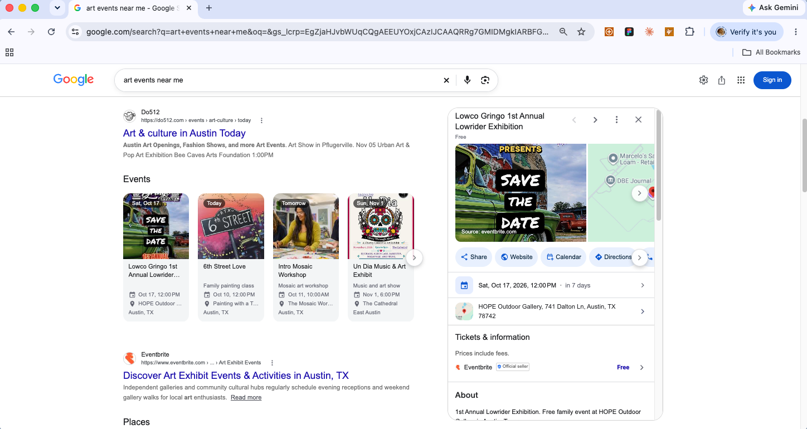Start voice search with microphone icon
This screenshot has height=429, width=807.
click(467, 80)
